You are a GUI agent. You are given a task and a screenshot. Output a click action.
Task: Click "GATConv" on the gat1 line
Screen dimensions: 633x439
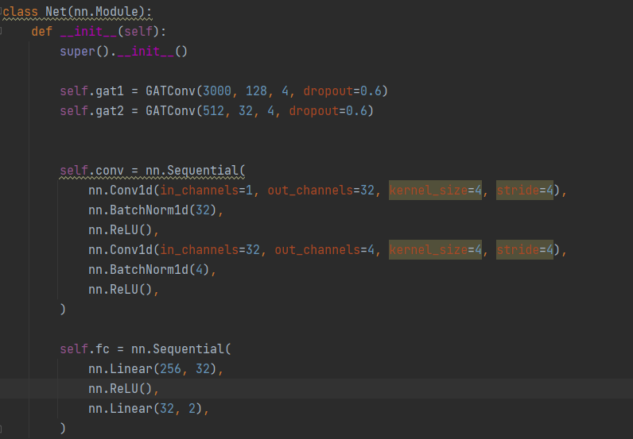point(170,91)
